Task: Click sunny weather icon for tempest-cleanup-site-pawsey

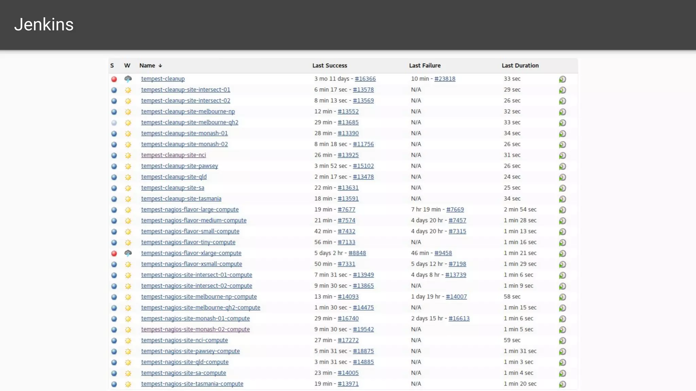Action: pyautogui.click(x=128, y=166)
